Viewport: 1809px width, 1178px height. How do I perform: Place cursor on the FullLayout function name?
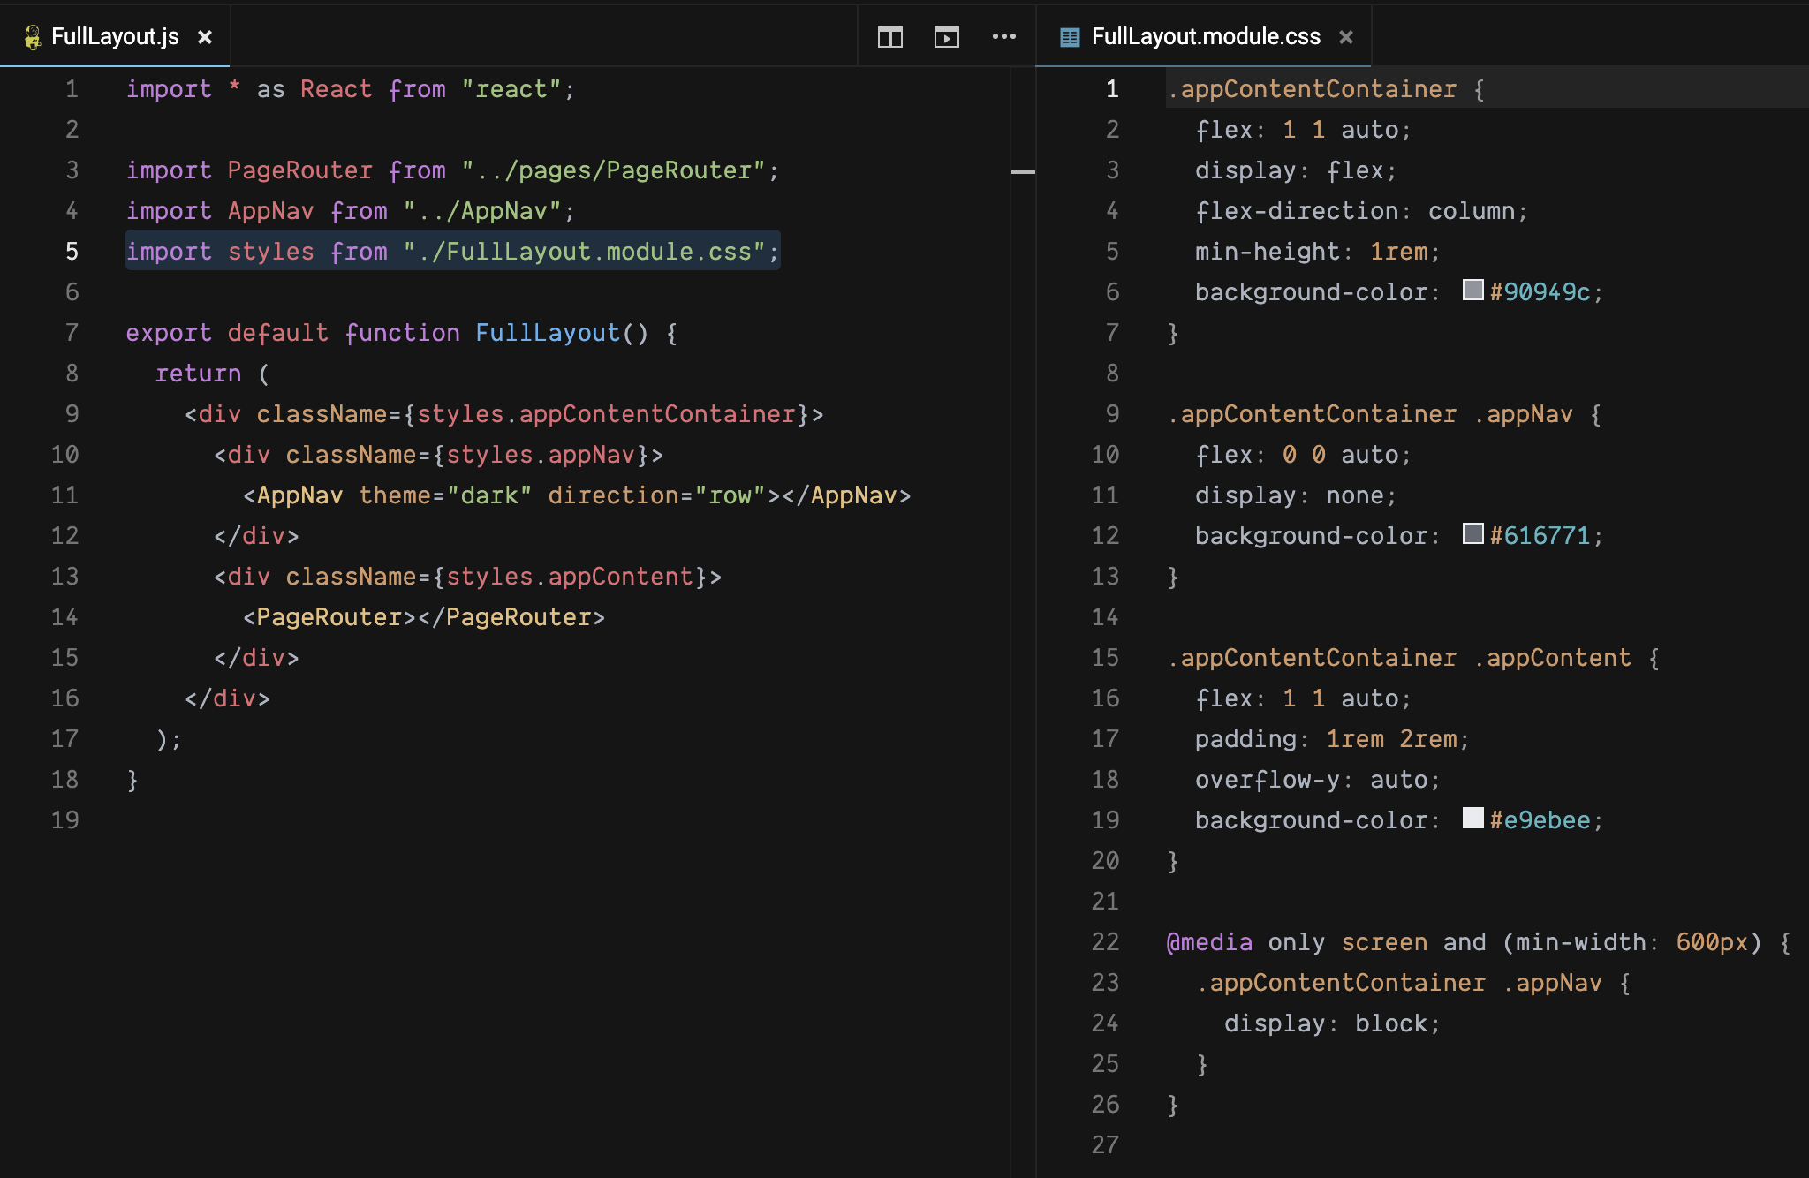pyautogui.click(x=547, y=333)
